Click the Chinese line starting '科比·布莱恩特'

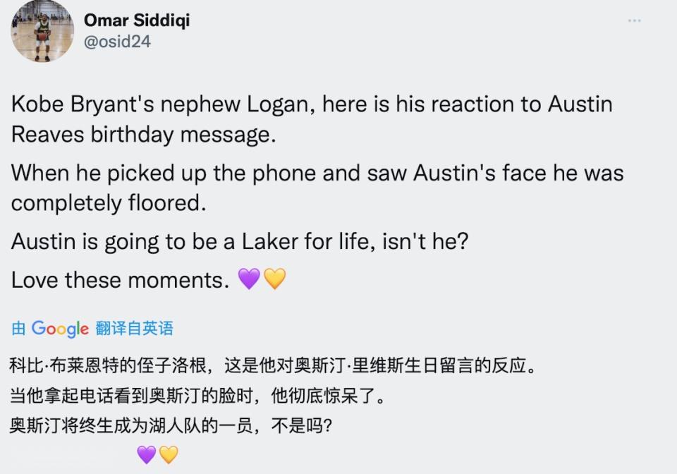coord(273,367)
